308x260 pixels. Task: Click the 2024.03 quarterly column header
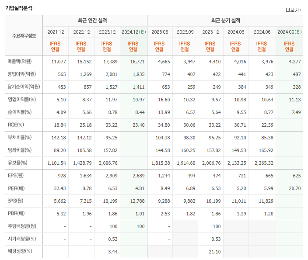click(236, 32)
